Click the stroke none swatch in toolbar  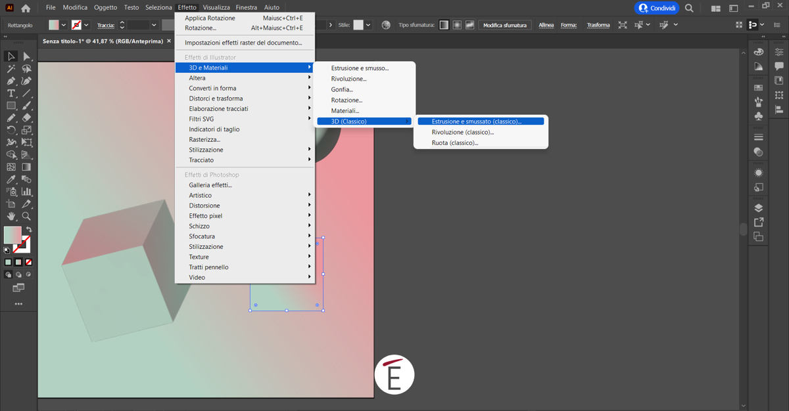click(22, 244)
